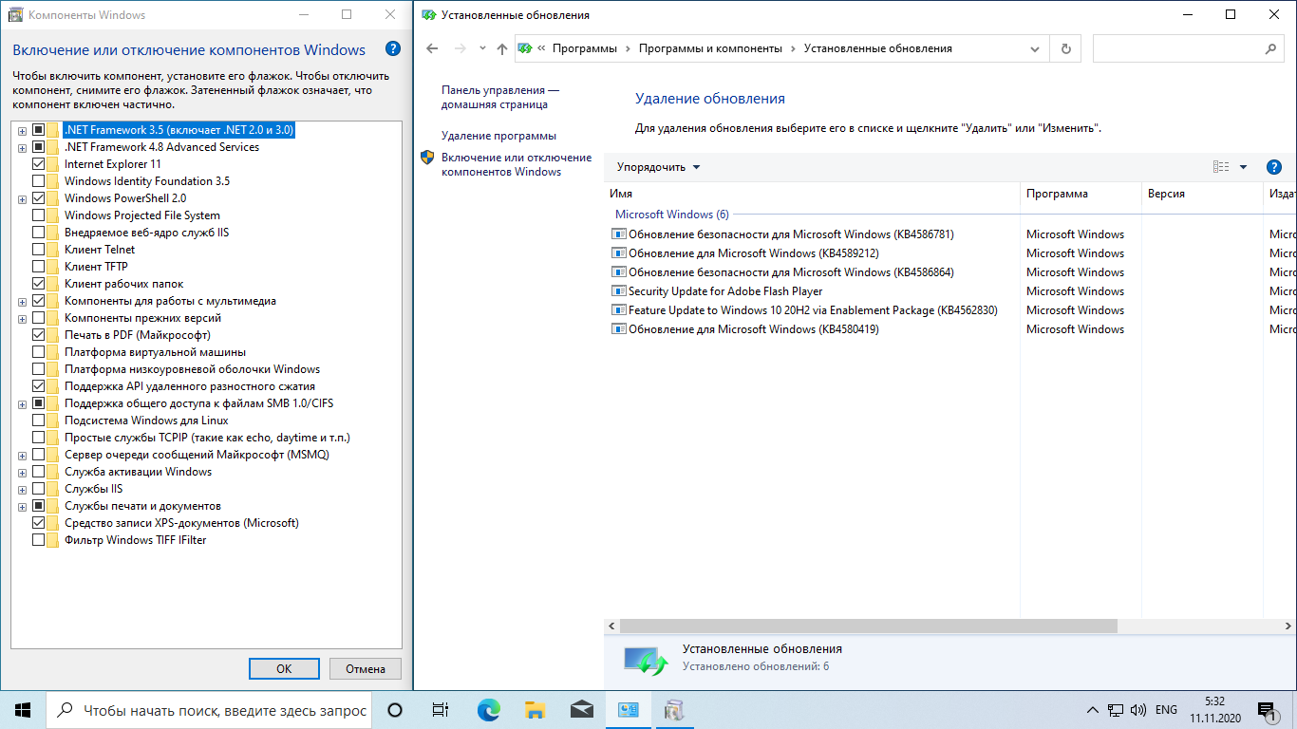Viewport: 1297px width, 729px height.
Task: Click Программы и компоненты breadcrumb
Action: 710,48
